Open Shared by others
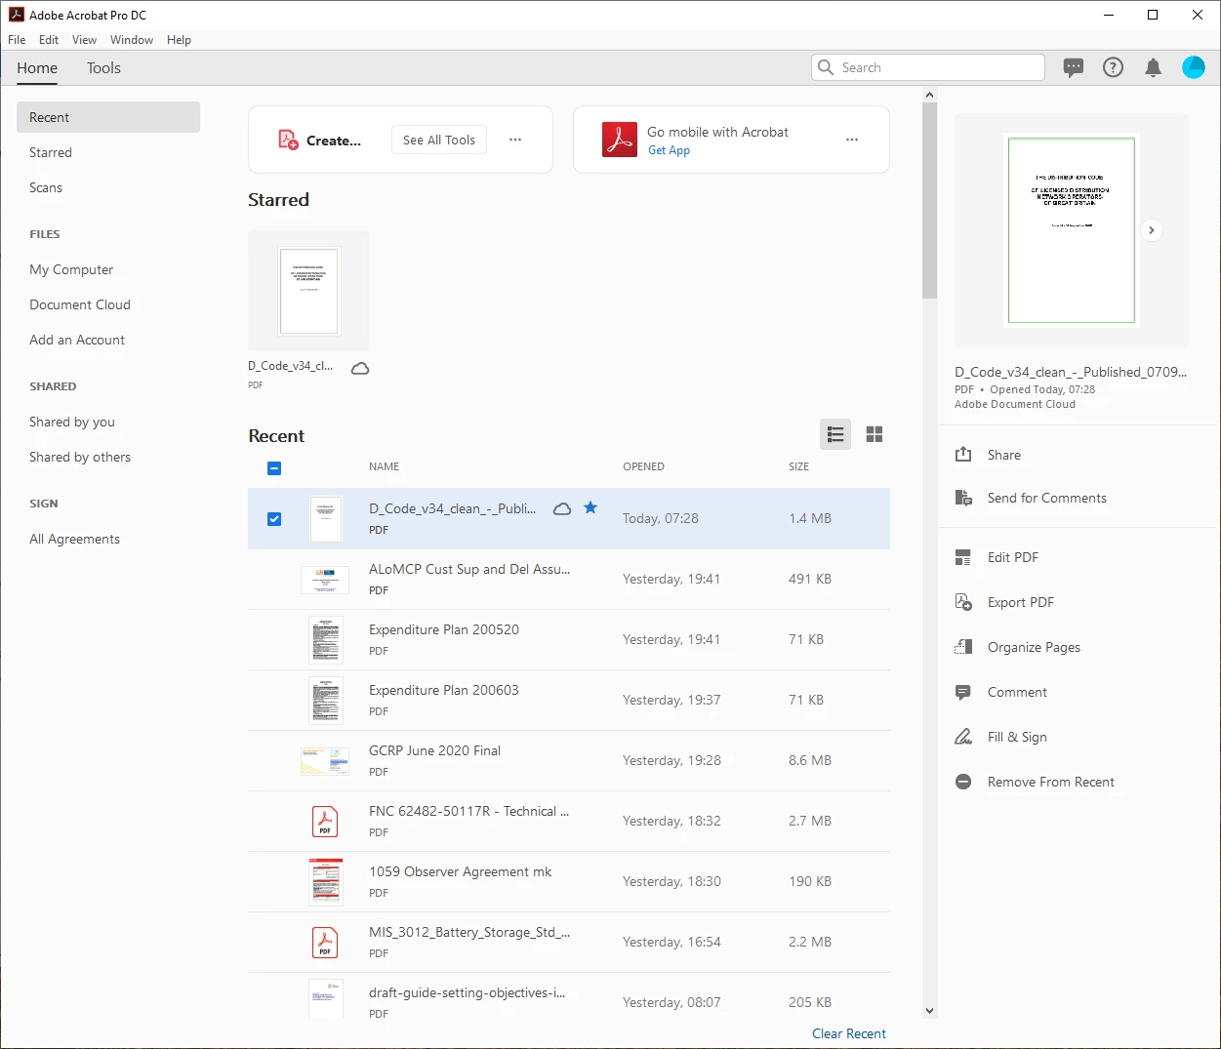Image resolution: width=1221 pixels, height=1049 pixels. [80, 457]
